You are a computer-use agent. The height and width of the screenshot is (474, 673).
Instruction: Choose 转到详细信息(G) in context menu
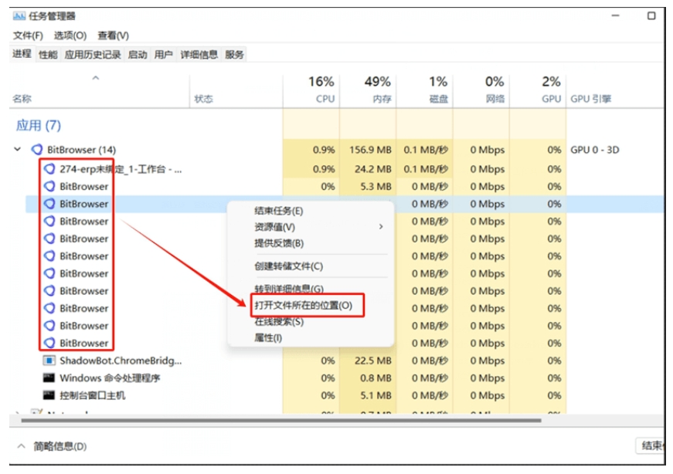click(x=289, y=289)
